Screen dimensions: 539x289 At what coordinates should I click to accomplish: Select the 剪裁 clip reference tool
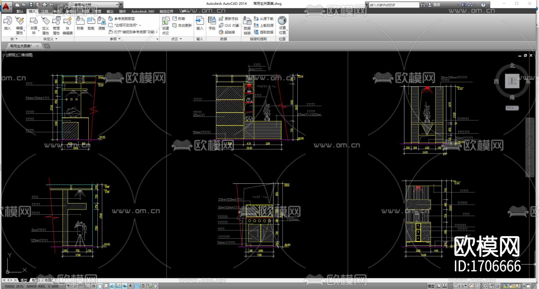click(x=91, y=23)
